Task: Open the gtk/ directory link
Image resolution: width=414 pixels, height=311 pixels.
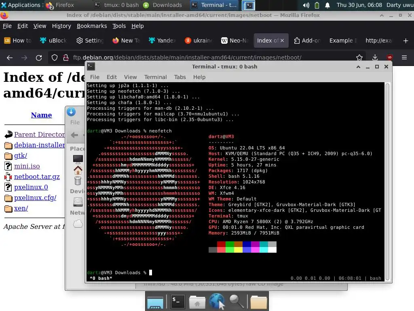Action: tap(21, 155)
